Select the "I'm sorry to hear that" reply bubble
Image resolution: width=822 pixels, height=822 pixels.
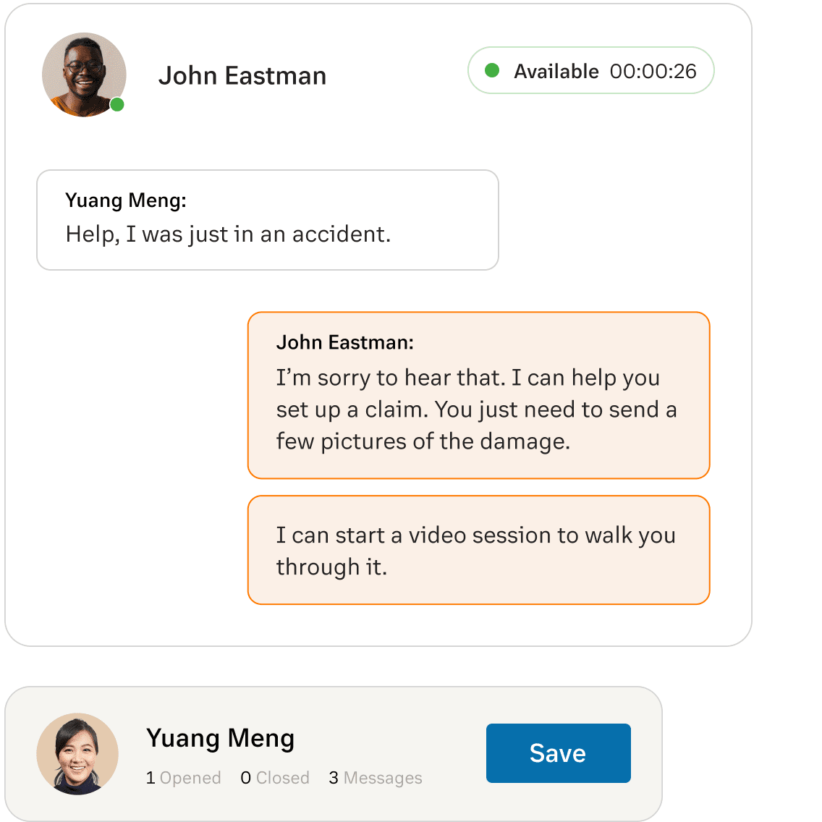(478, 395)
